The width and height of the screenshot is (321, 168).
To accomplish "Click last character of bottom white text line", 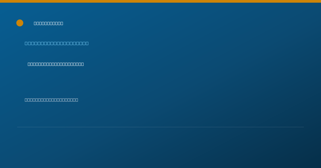I will click(77, 100).
